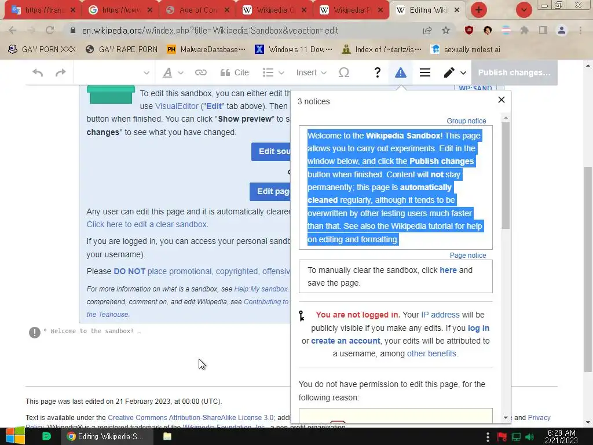Image resolution: width=593 pixels, height=445 pixels.
Task: Redo with the editor's redo arrow
Action: (60, 72)
